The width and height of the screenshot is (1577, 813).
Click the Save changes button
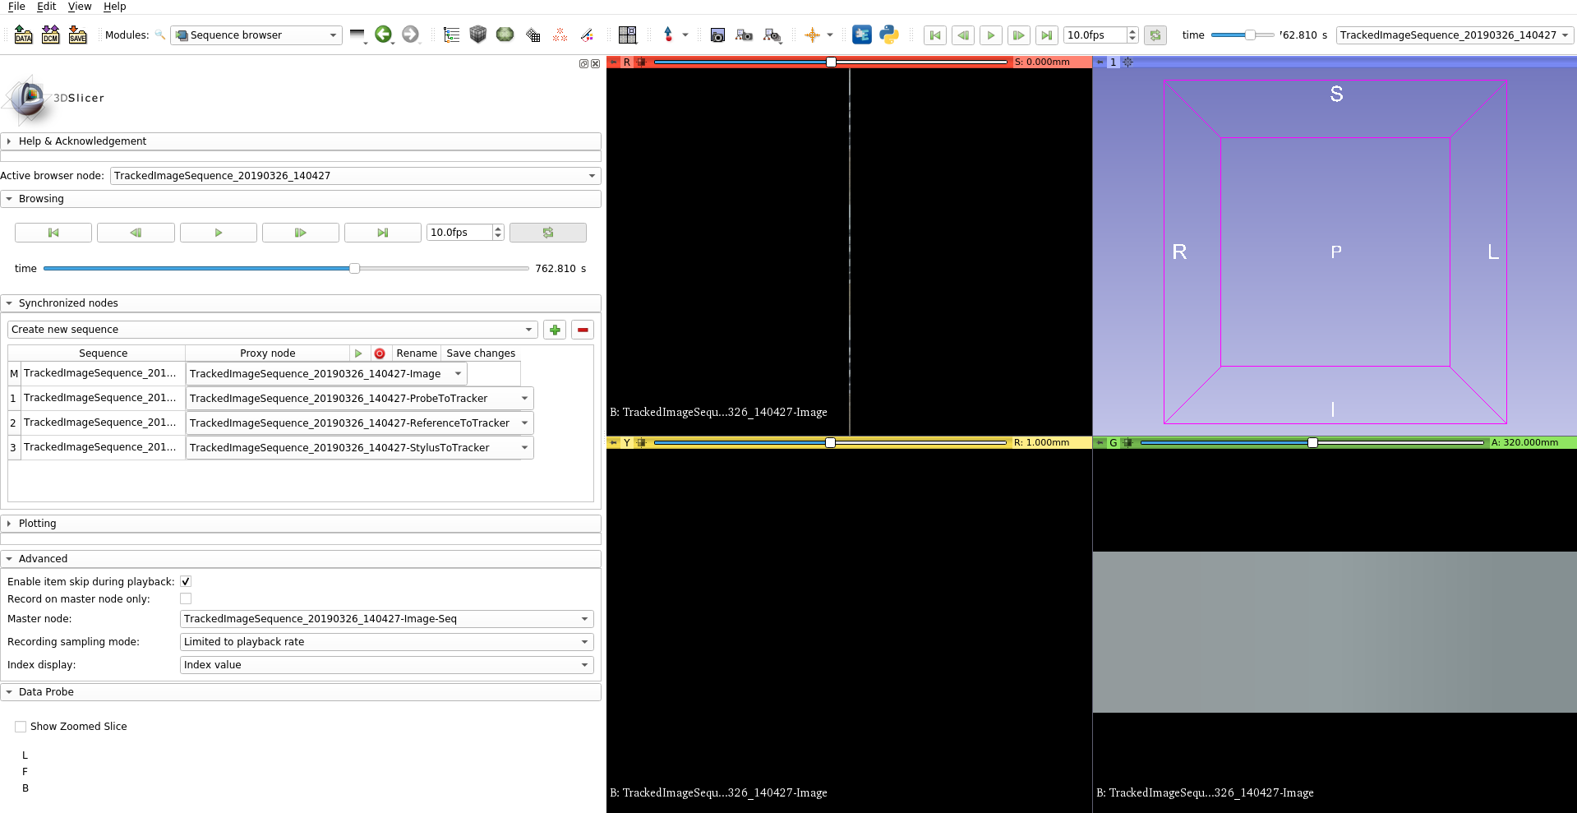click(480, 353)
